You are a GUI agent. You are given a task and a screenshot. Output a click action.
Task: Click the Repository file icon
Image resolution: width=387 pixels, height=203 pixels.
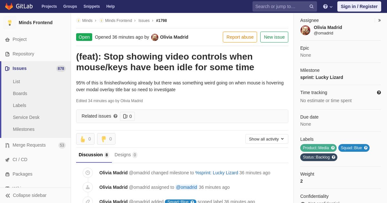[7, 54]
